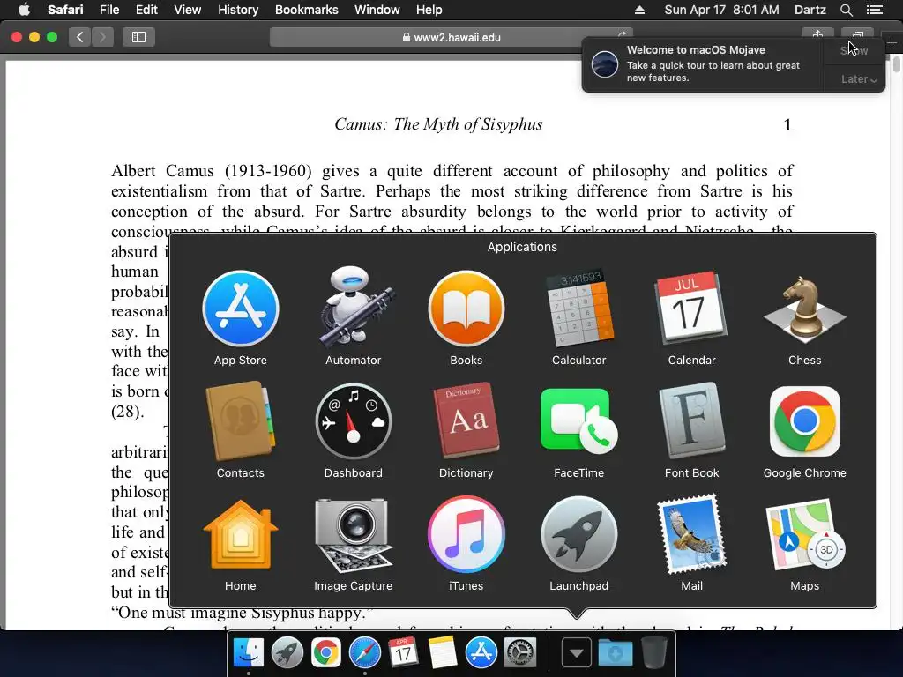Open the History menu
The width and height of the screenshot is (903, 677).
[x=238, y=10]
